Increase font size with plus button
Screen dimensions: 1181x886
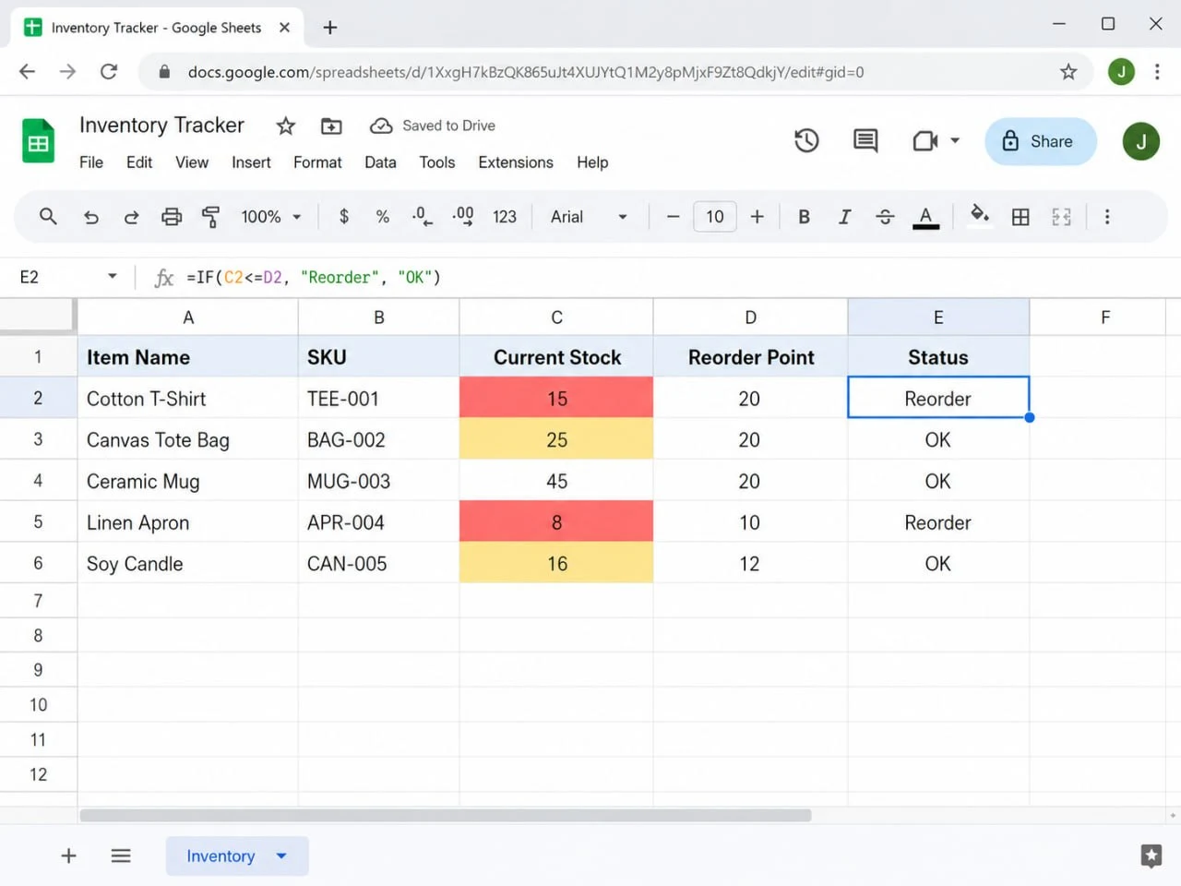coord(757,217)
